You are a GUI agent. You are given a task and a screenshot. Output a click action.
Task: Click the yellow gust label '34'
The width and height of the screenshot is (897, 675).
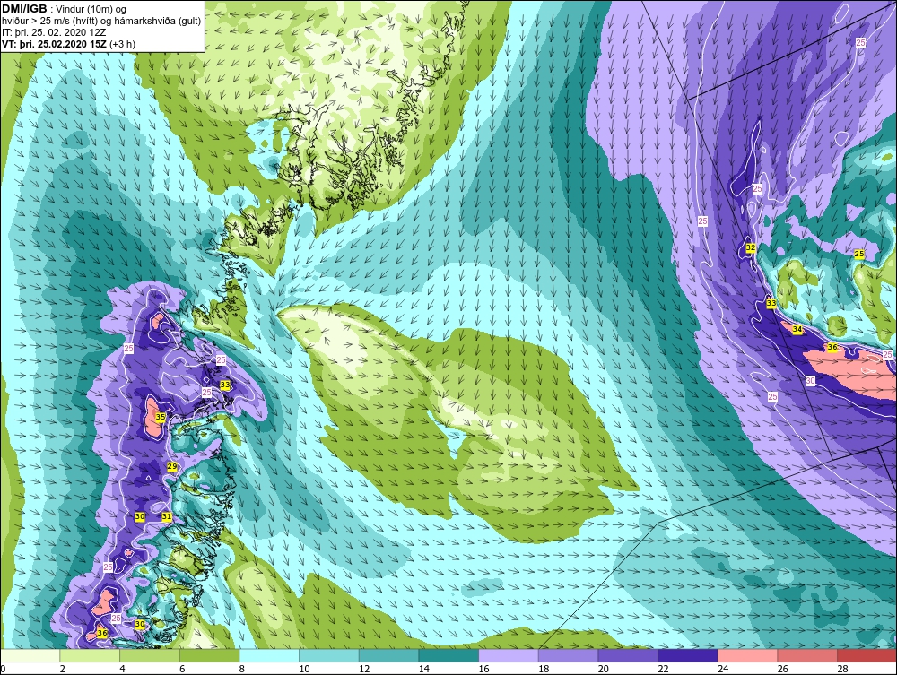[797, 329]
